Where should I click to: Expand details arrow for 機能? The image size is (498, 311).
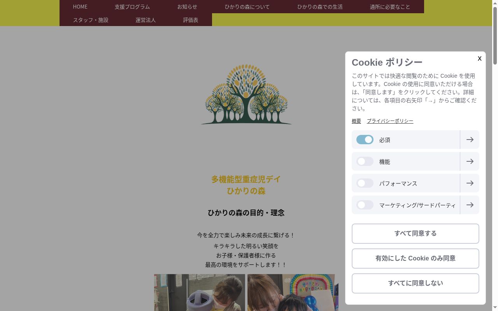(x=470, y=161)
